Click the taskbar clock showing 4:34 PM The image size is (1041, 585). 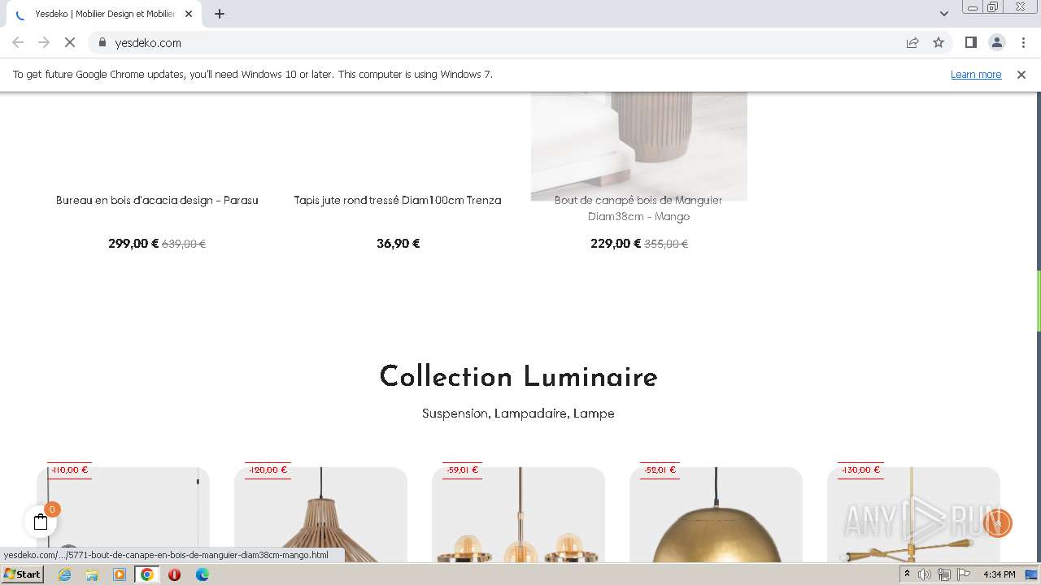pos(999,574)
